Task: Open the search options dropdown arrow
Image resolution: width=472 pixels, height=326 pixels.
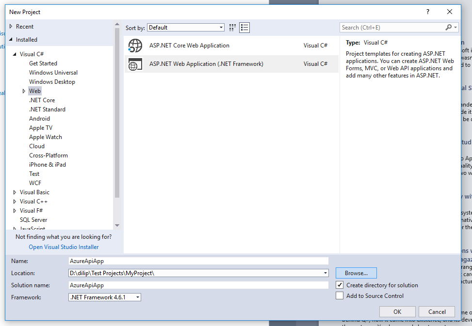Action: (456, 27)
